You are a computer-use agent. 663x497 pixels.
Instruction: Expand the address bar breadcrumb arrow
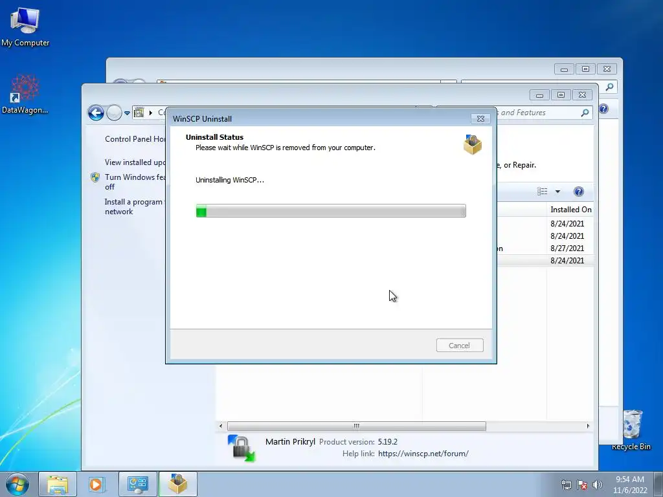pos(150,113)
